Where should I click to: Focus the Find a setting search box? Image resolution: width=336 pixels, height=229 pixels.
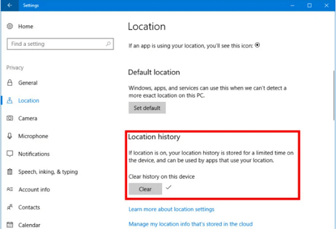click(x=60, y=44)
